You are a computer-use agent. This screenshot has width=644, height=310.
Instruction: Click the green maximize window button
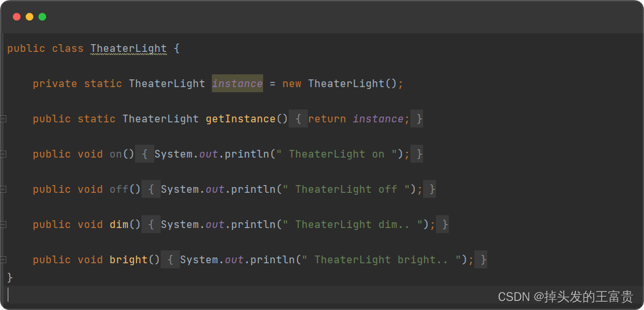coord(42,17)
